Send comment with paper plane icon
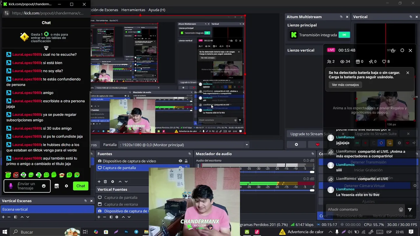The image size is (420, 236). click(x=409, y=210)
